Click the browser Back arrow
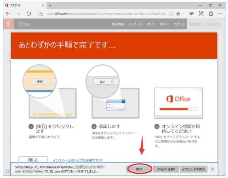This screenshot has height=178, width=228. pyautogui.click(x=8, y=14)
